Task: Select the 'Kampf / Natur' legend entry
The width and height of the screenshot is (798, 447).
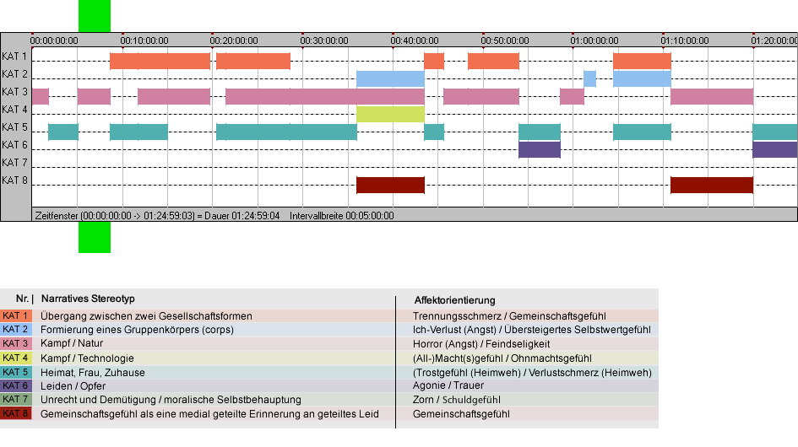Action: (72, 343)
